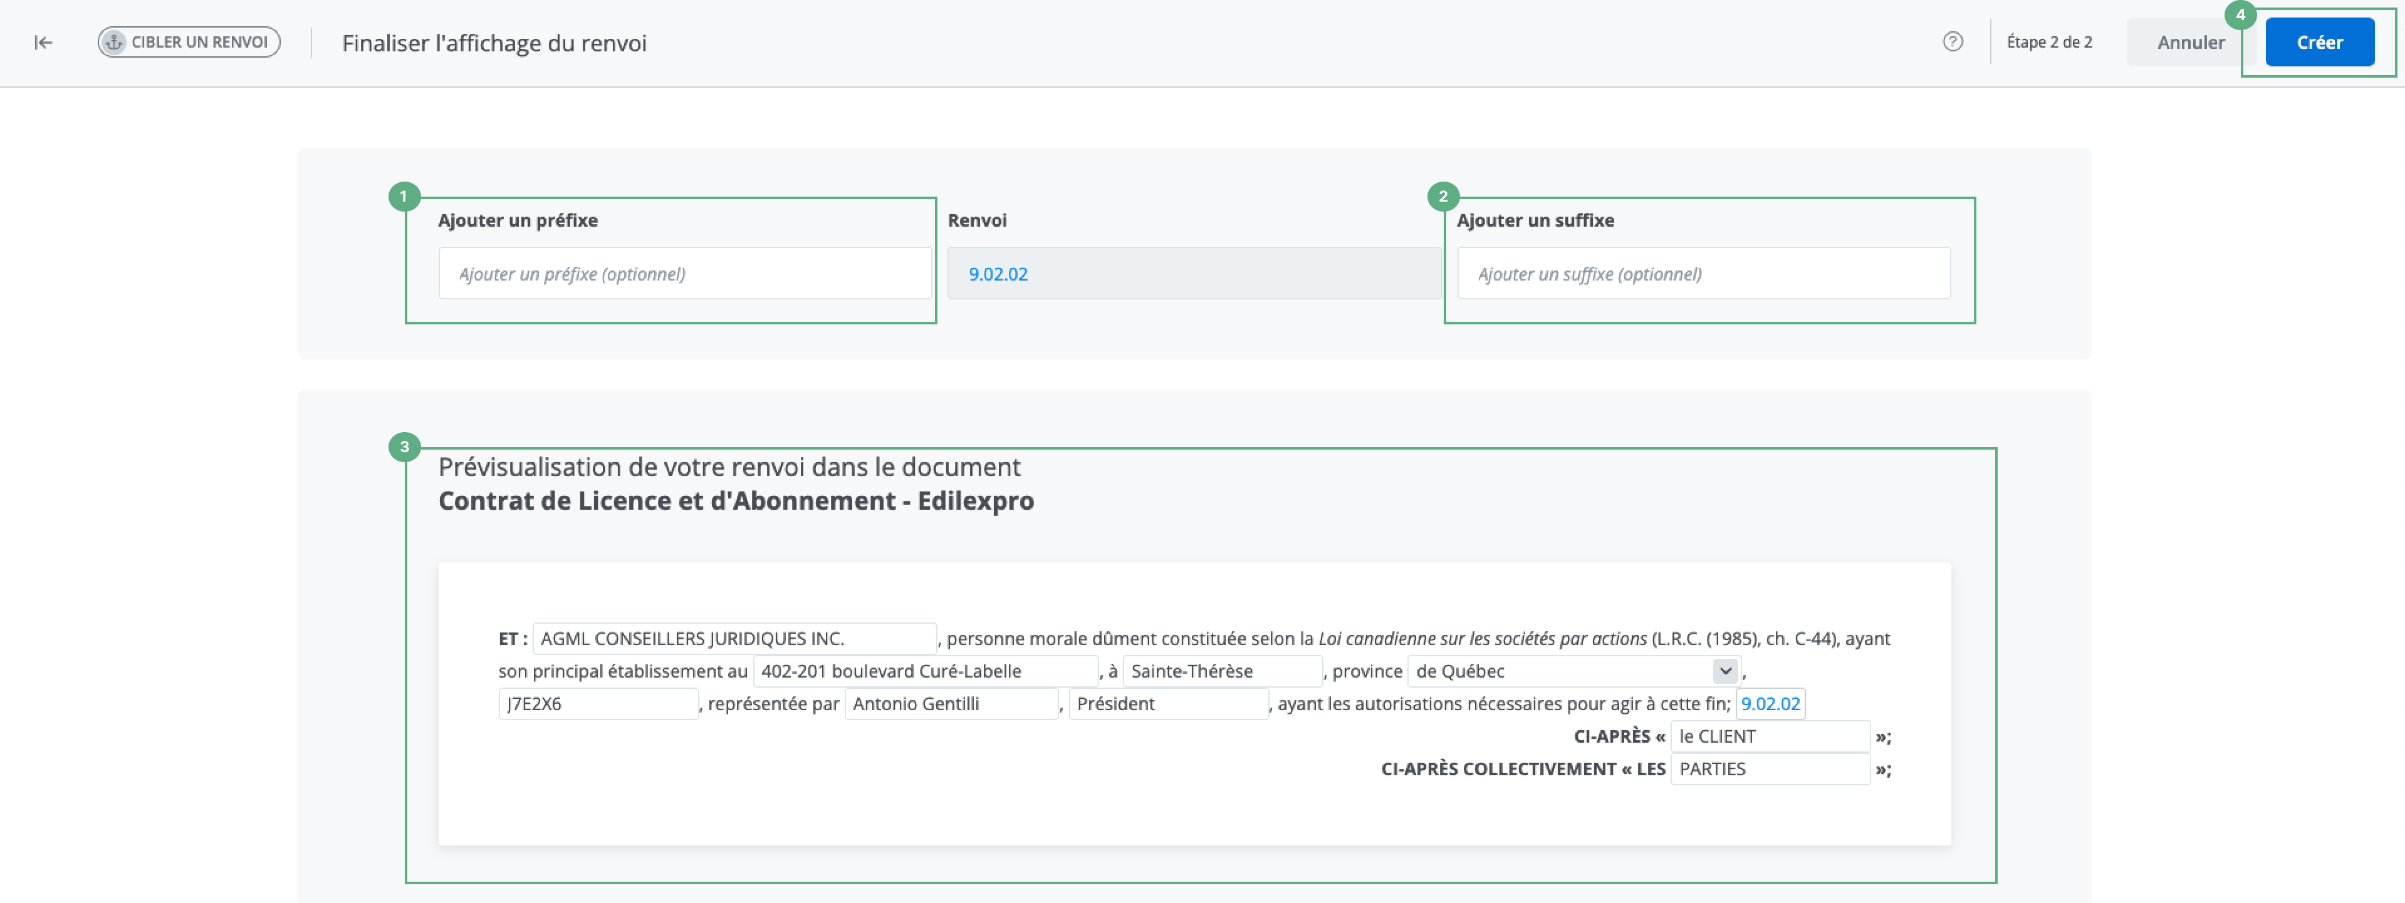Viewport: 2405px width, 903px height.
Task: Click the Étape 2 de 2 indicator
Action: pos(2048,42)
